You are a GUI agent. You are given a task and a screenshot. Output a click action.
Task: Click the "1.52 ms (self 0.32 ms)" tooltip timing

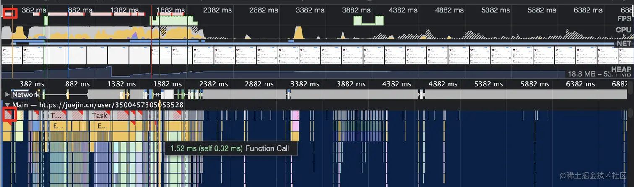[206, 148]
